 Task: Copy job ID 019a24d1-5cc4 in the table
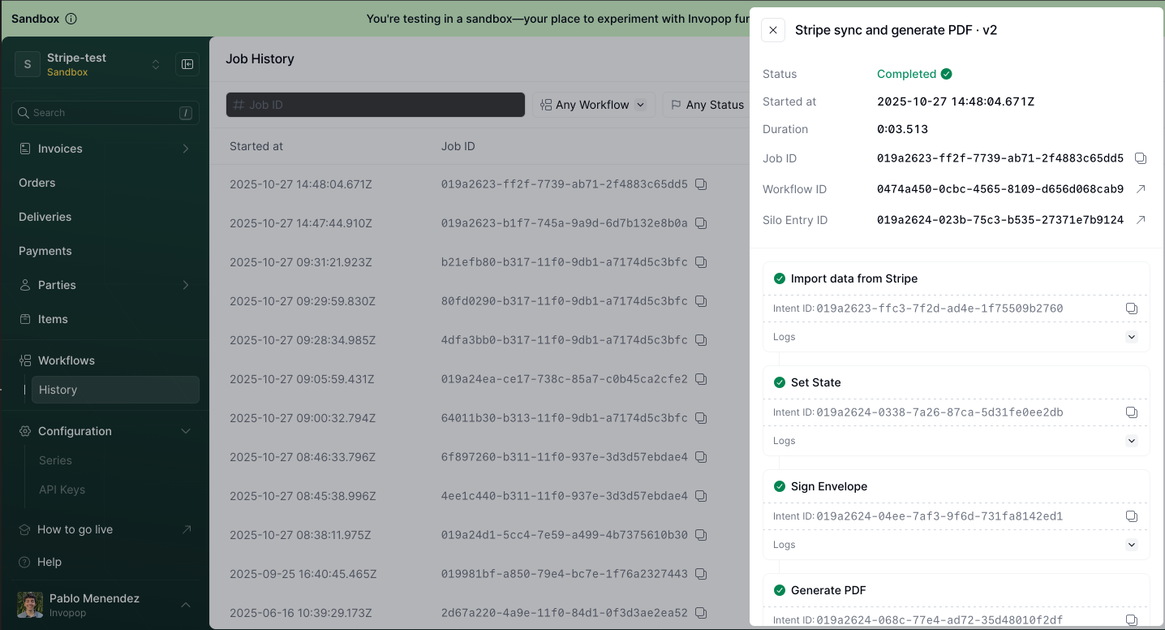point(701,535)
